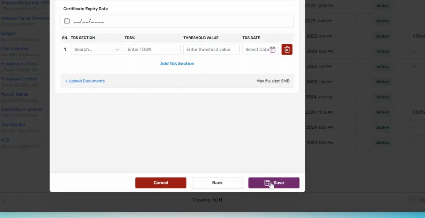The image size is (425, 218).
Task: Click the Certificate Expiry Date text box
Action: click(177, 21)
